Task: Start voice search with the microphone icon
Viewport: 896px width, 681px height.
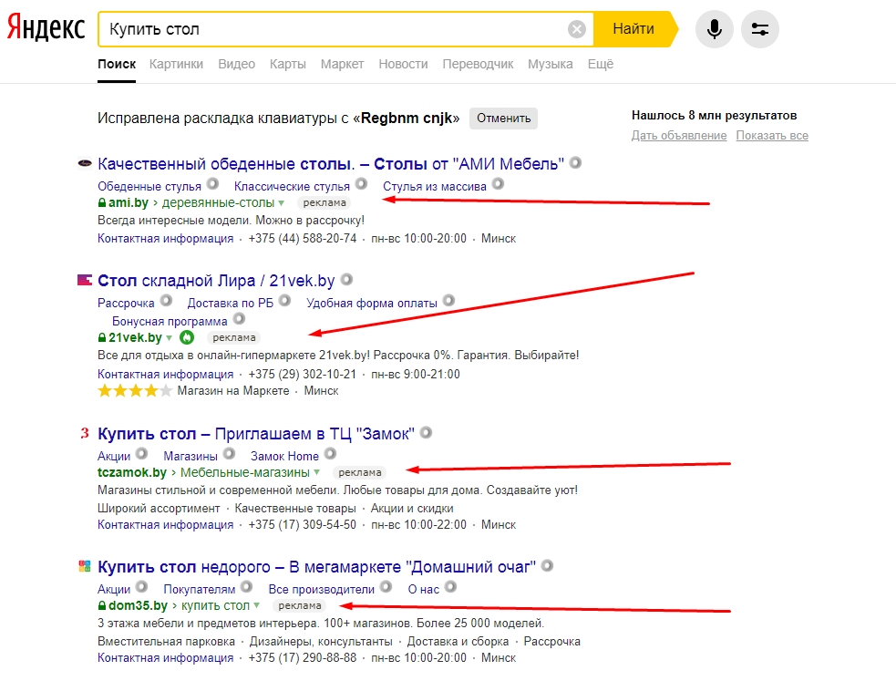Action: (x=715, y=28)
